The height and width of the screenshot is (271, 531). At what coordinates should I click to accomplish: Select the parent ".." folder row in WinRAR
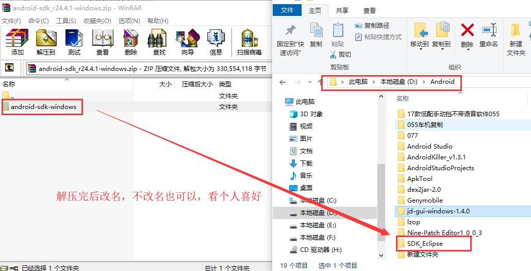(x=136, y=96)
